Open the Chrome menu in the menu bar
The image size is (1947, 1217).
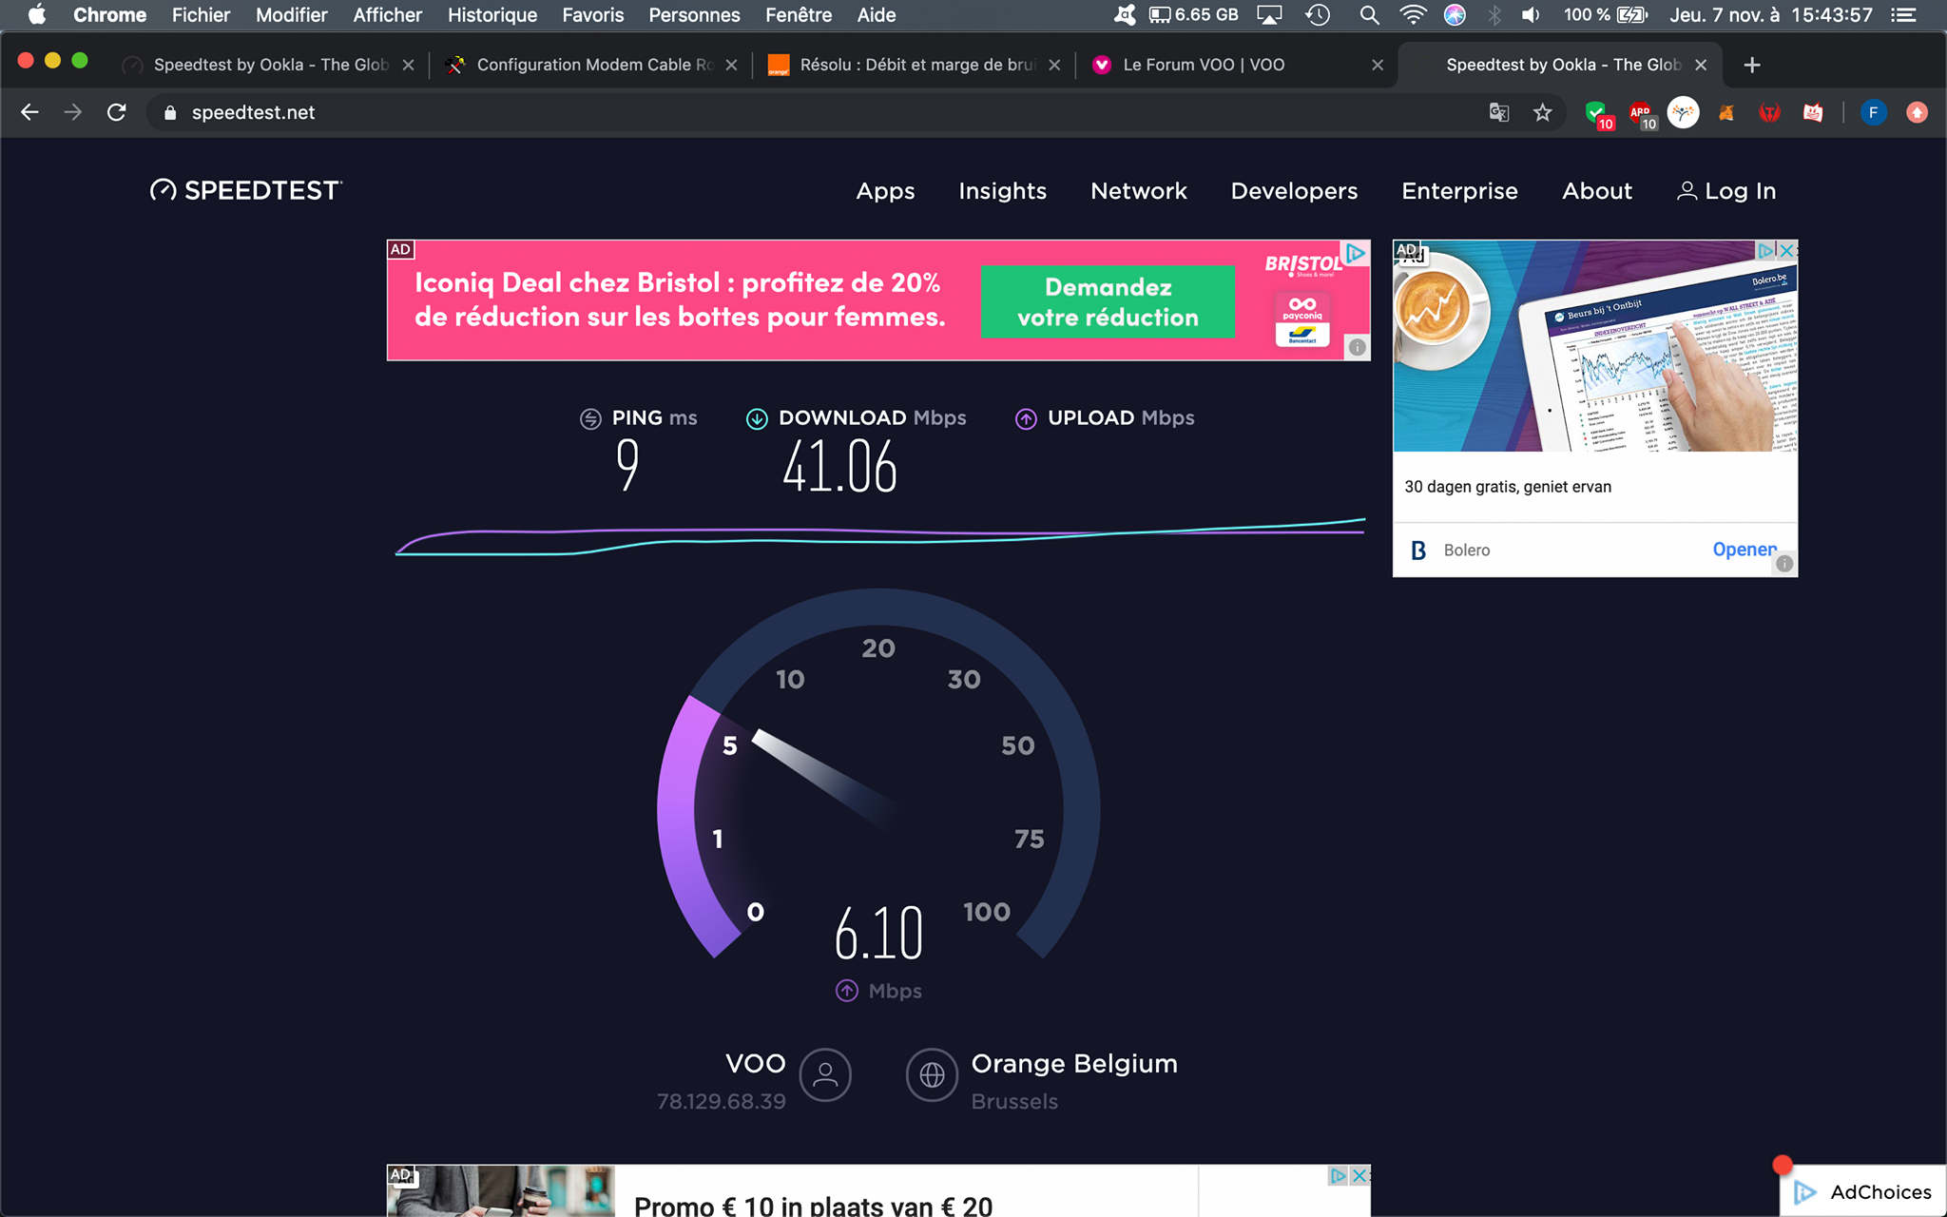pos(109,14)
